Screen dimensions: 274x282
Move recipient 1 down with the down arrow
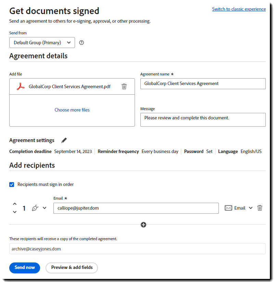(15, 212)
